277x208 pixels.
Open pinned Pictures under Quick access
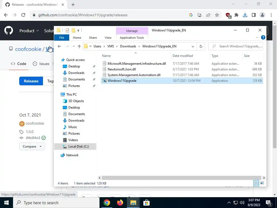[x=74, y=86]
